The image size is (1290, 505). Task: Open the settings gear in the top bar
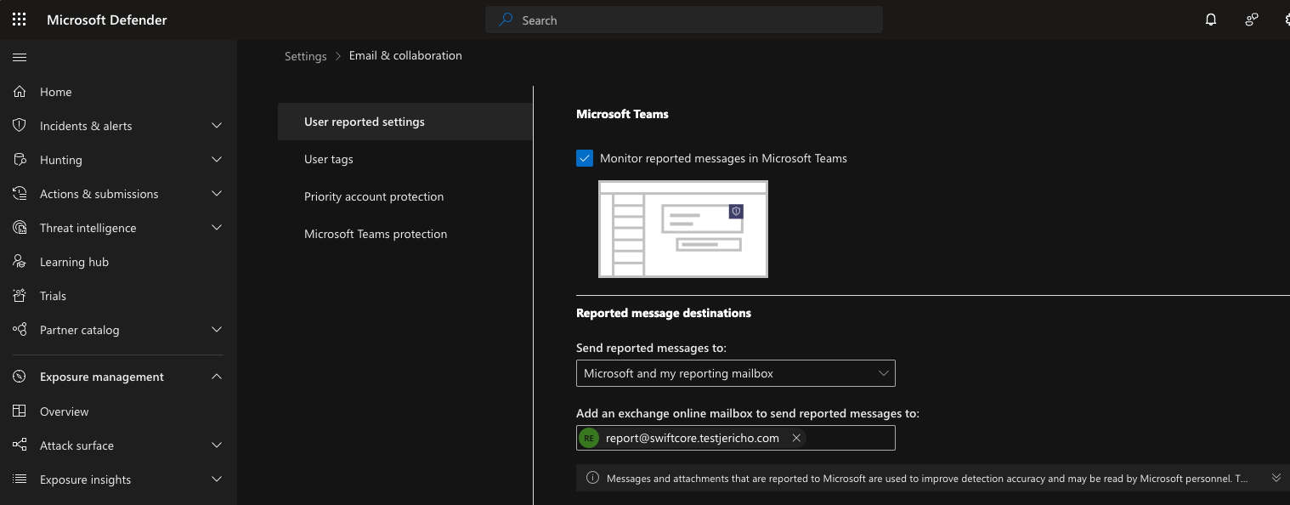(1287, 19)
